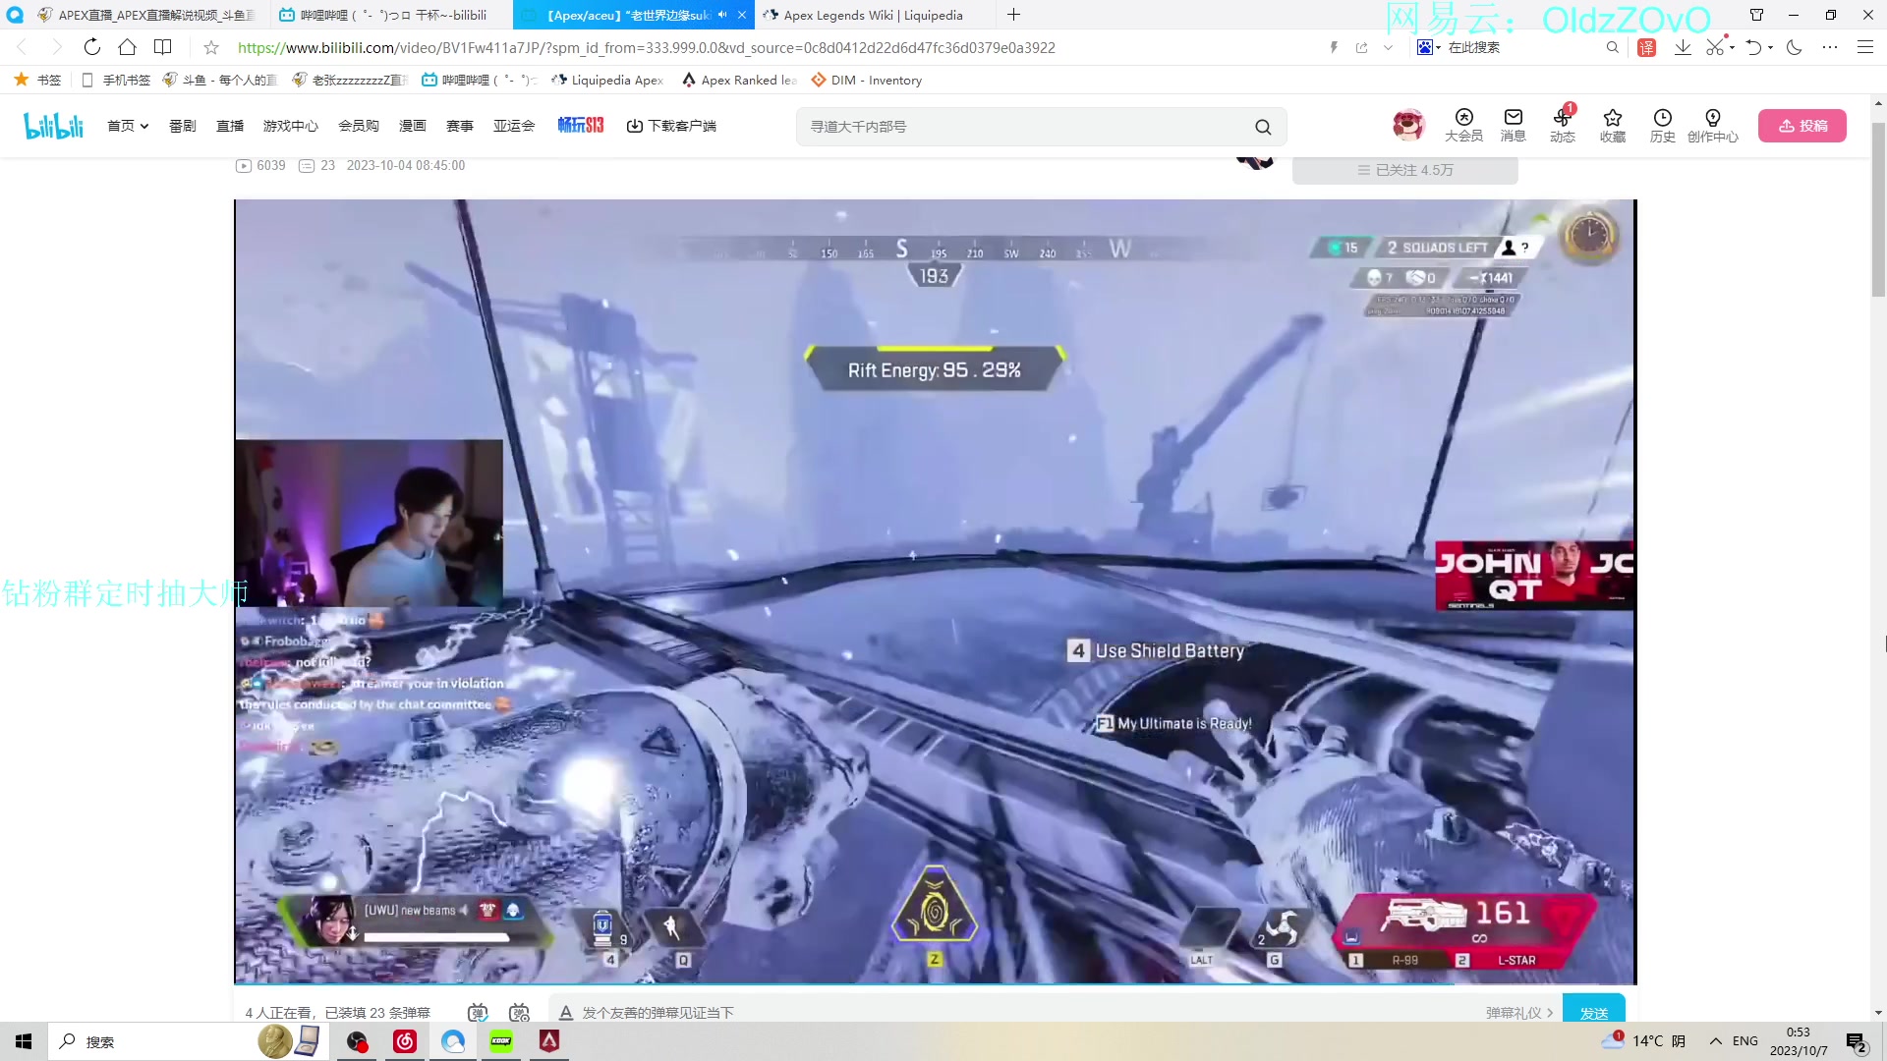Bookmark page with star icon
Screen dimensions: 1887x1061
tap(210, 47)
